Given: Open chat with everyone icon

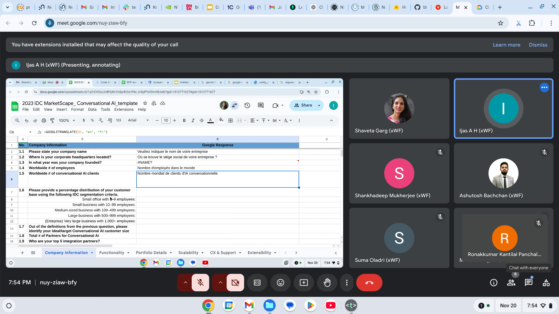Looking at the screenshot, I should [529, 283].
